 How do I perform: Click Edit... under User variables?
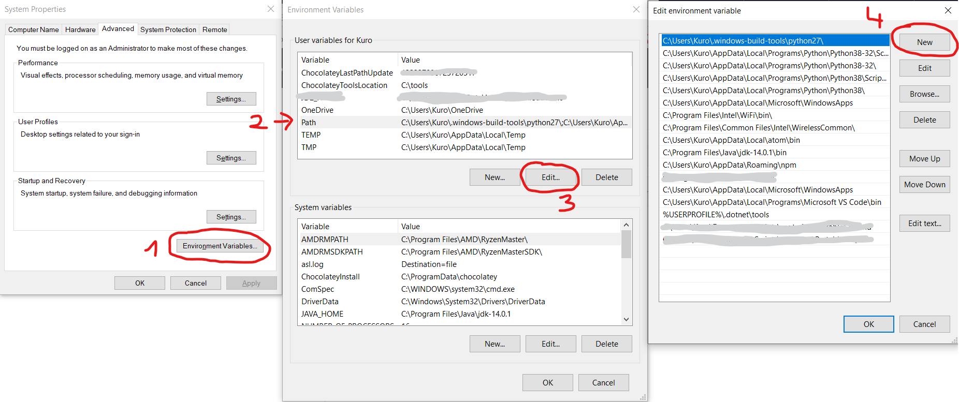pos(550,177)
